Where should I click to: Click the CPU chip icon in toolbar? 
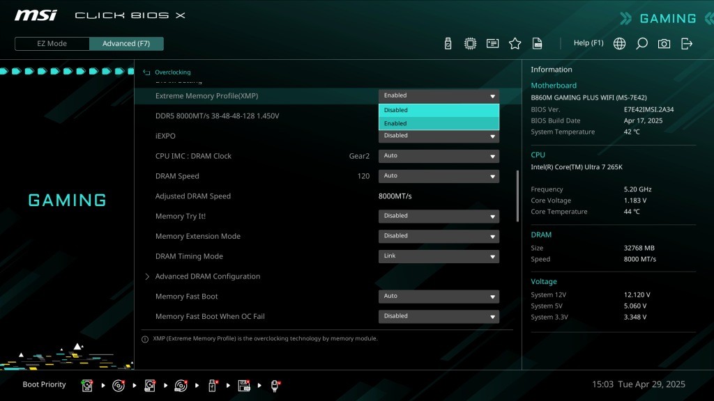click(471, 44)
